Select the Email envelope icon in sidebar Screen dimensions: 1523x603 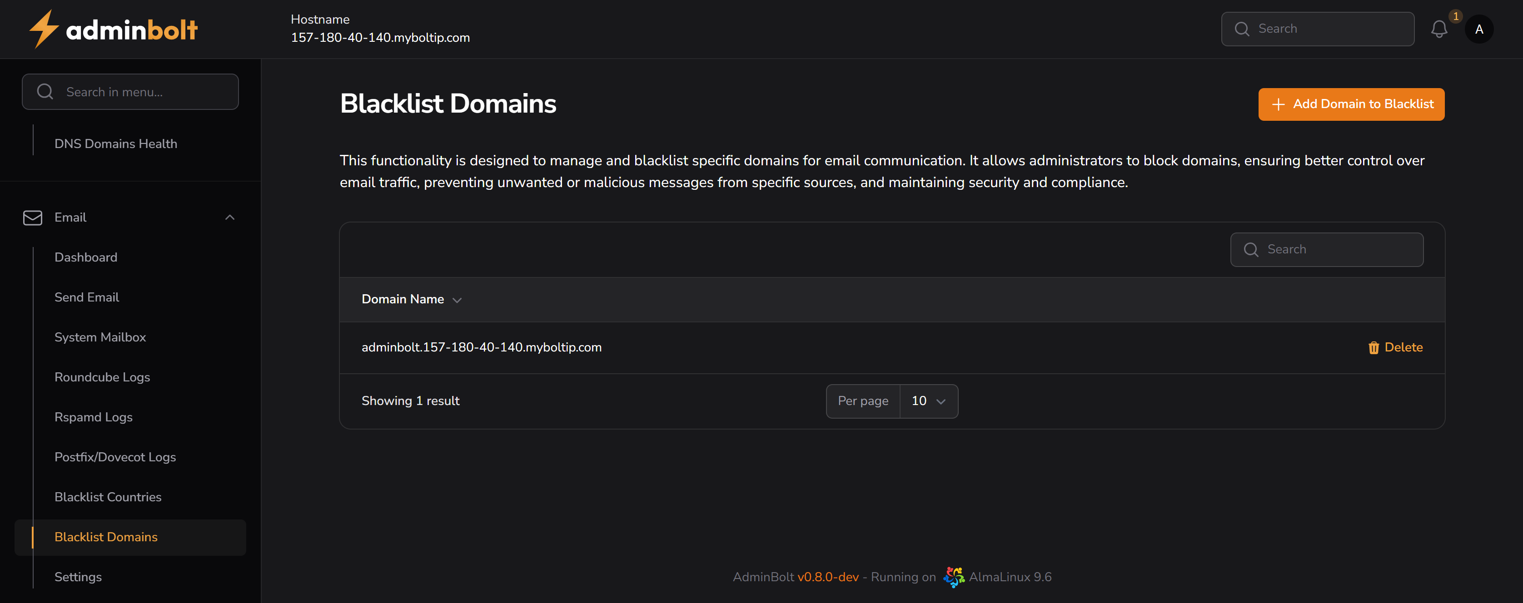point(33,217)
